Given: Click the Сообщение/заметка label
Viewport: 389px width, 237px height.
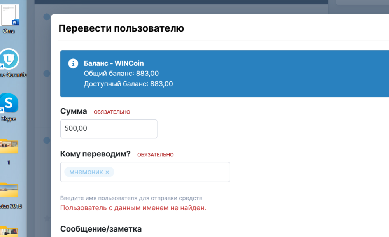Looking at the screenshot, I should [x=101, y=229].
